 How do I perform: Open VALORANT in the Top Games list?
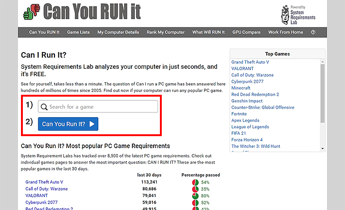coord(242,69)
